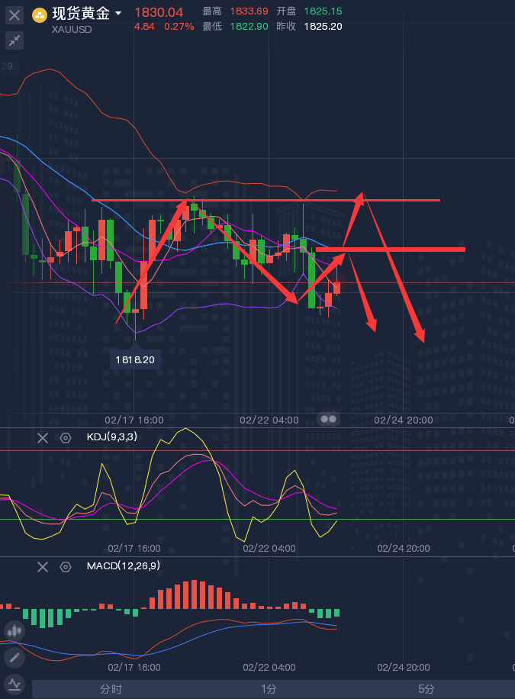Open MACD indicator settings hexagon icon
Screen dimensions: 515x699
point(66,566)
